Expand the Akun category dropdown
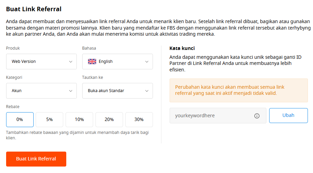This screenshot has width=313, height=173. click(41, 91)
